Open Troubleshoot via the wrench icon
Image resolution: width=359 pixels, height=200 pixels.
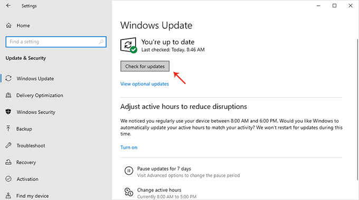8,145
